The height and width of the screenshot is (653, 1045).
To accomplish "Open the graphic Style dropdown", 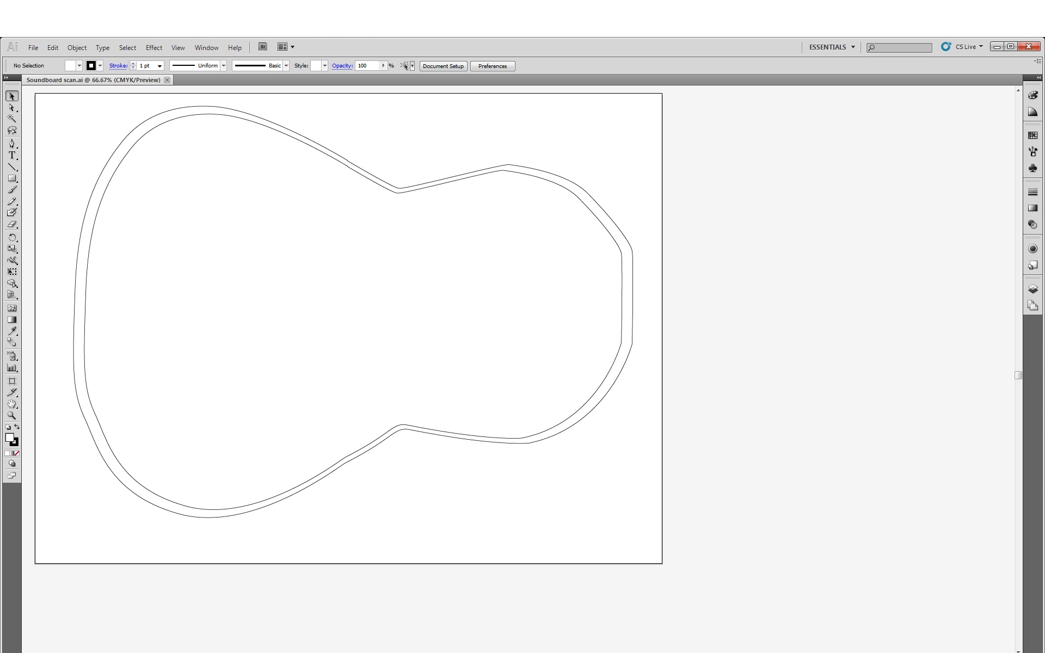I will (x=325, y=66).
